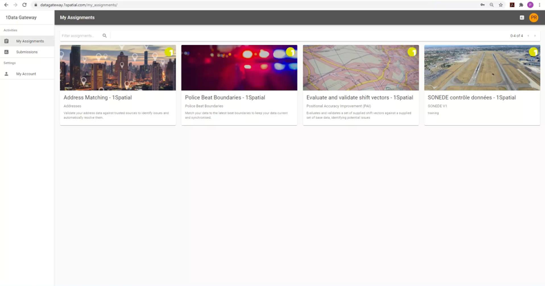This screenshot has height=286, width=545.
Task: Open Evaluate and validate shift vectors title
Action: click(x=359, y=97)
